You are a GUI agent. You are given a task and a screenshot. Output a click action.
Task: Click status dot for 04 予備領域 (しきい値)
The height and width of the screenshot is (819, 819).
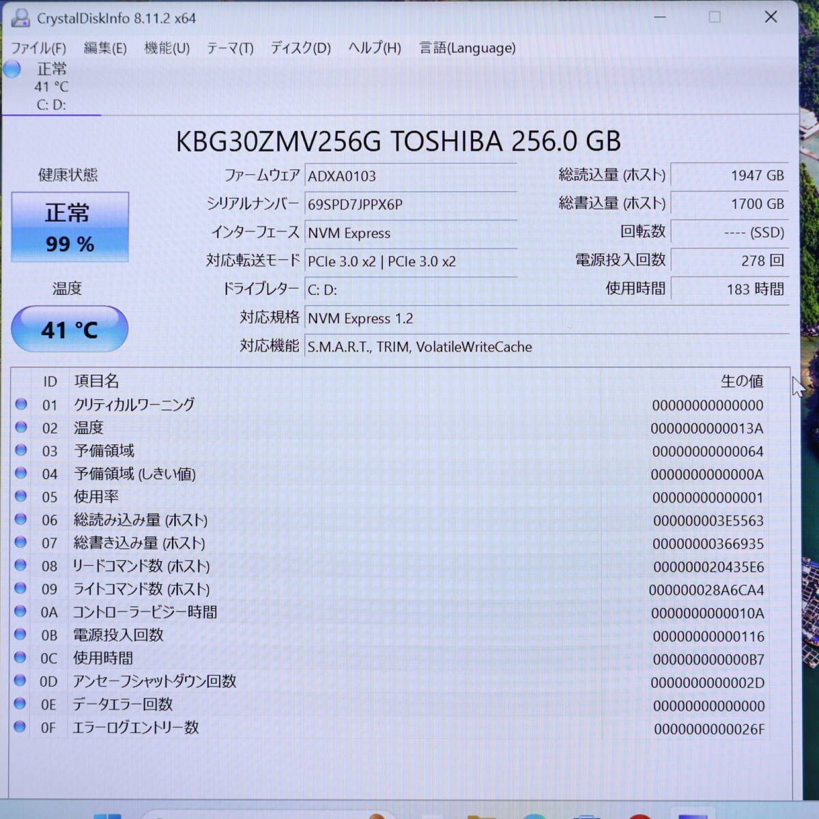[x=21, y=473]
